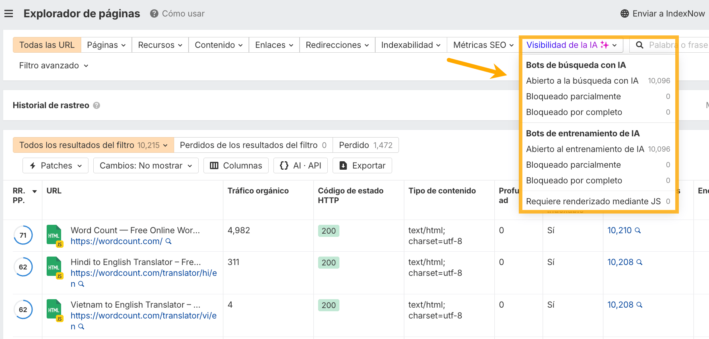Open the Contenido filter dropdown
Screen dimensions: 709x339
coord(219,45)
